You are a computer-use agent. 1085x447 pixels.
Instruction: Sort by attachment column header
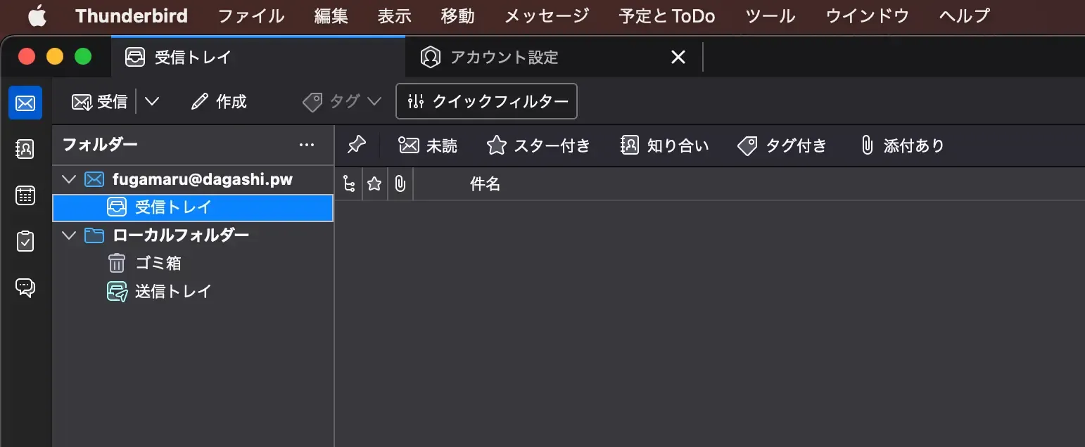pos(400,184)
